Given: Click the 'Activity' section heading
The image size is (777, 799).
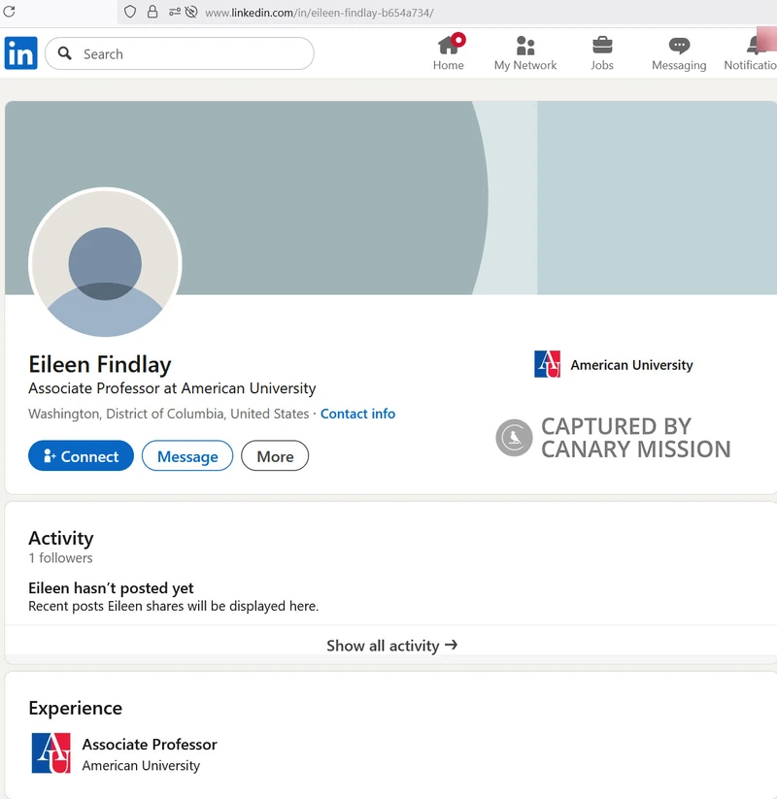Looking at the screenshot, I should (x=60, y=538).
